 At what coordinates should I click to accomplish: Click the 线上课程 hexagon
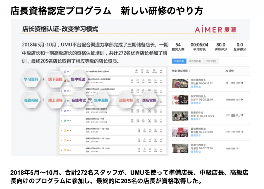tap(55, 100)
